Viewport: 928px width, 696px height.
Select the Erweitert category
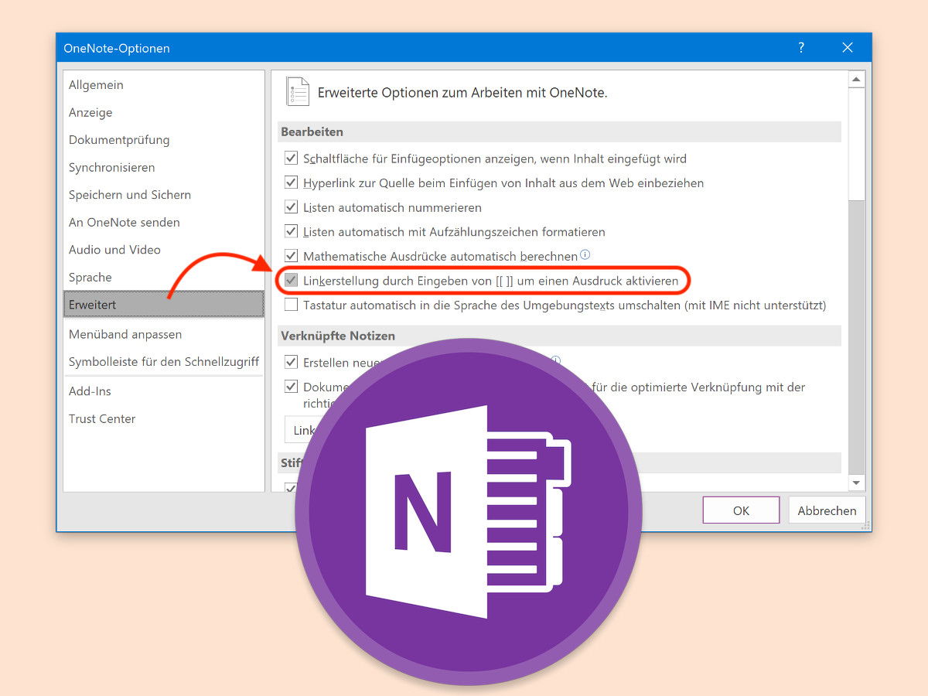(x=164, y=305)
